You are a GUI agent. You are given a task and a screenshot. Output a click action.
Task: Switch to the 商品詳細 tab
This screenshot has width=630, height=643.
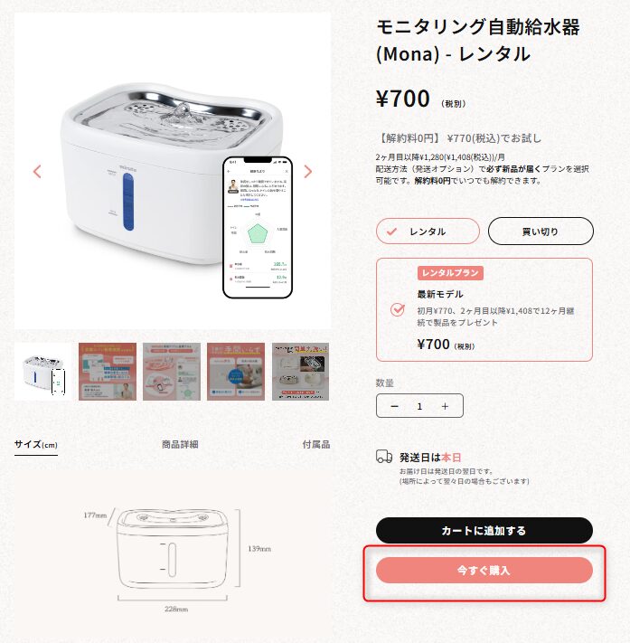tap(180, 445)
